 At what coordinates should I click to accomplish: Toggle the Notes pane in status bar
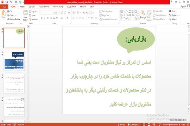coord(121,125)
